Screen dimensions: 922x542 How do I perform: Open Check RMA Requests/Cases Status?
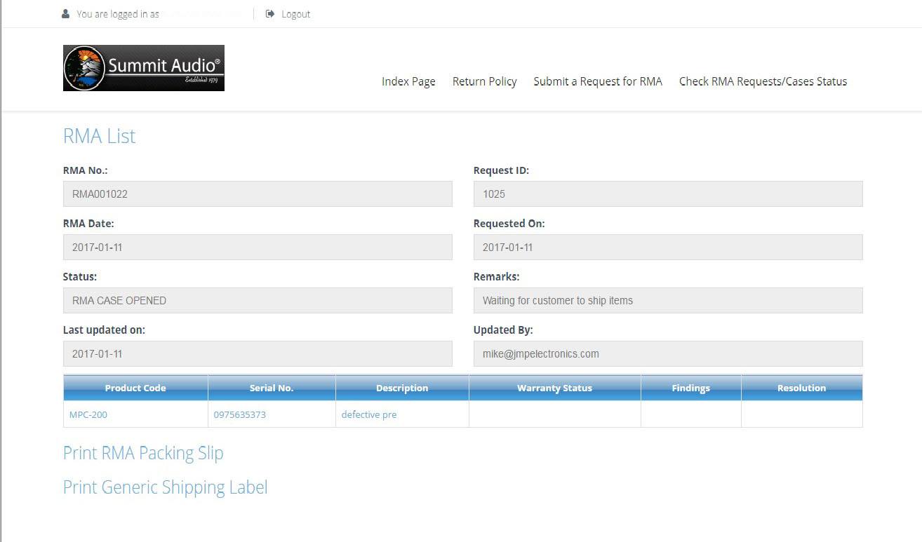763,81
